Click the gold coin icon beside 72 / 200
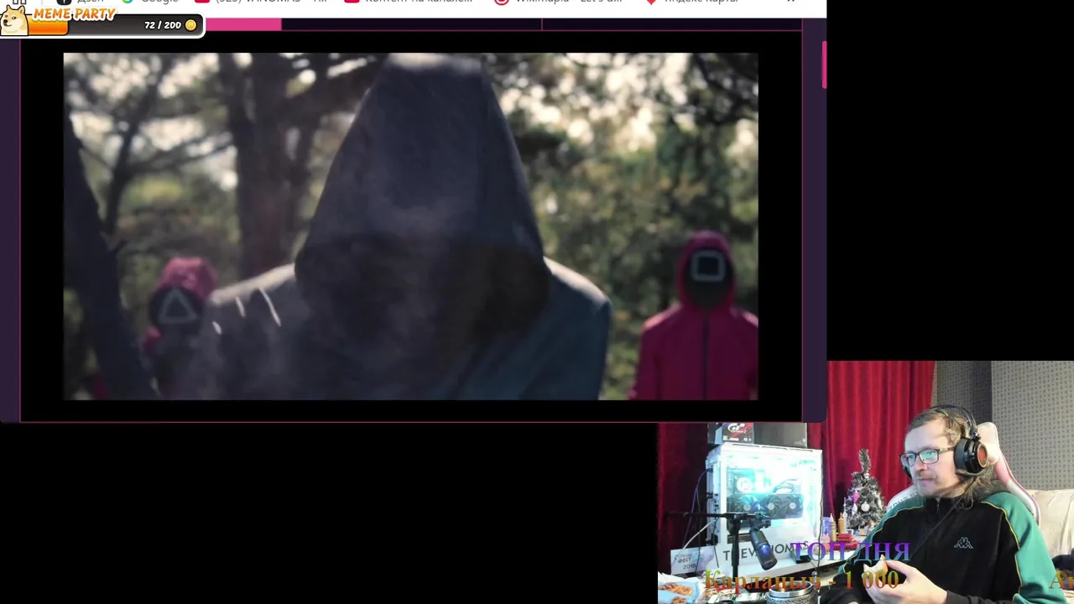This screenshot has height=604, width=1074. (190, 25)
